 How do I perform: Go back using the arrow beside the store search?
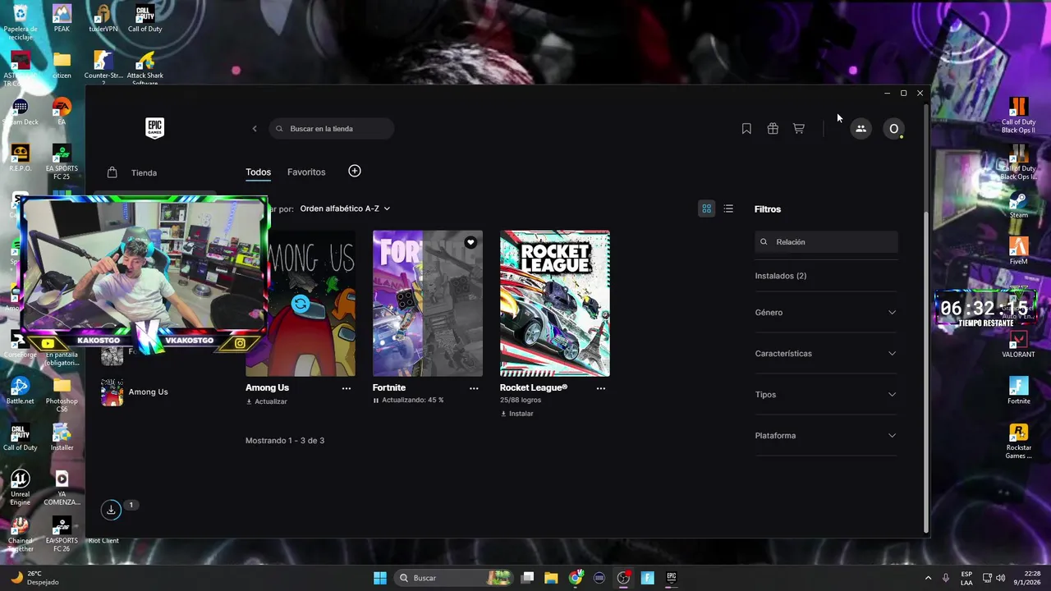click(255, 129)
